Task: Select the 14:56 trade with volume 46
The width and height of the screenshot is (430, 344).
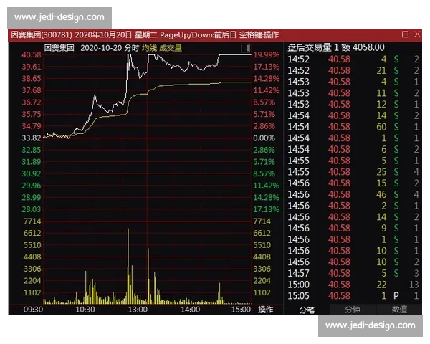Action: click(x=353, y=194)
